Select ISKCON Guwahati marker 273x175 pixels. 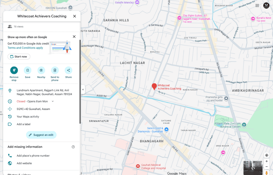click(x=70, y=7)
